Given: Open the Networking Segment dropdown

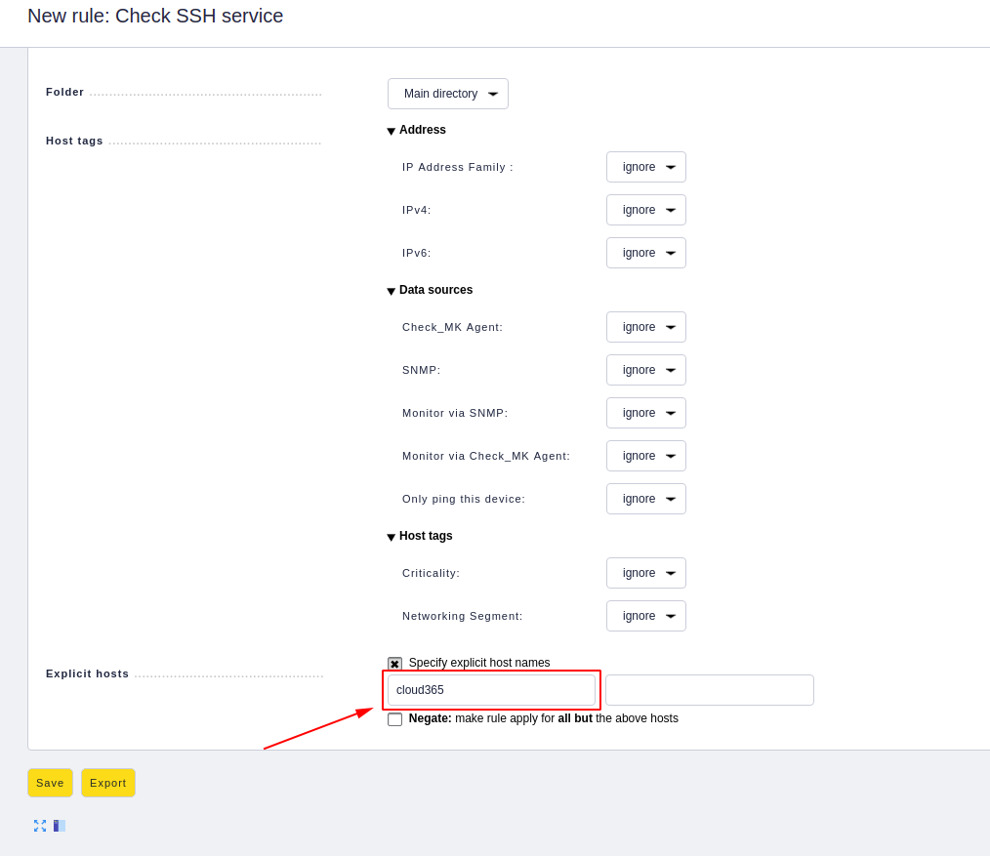Looking at the screenshot, I should click(x=646, y=616).
